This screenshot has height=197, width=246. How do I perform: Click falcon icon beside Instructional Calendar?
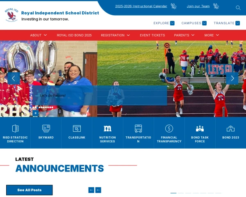[x=173, y=6]
